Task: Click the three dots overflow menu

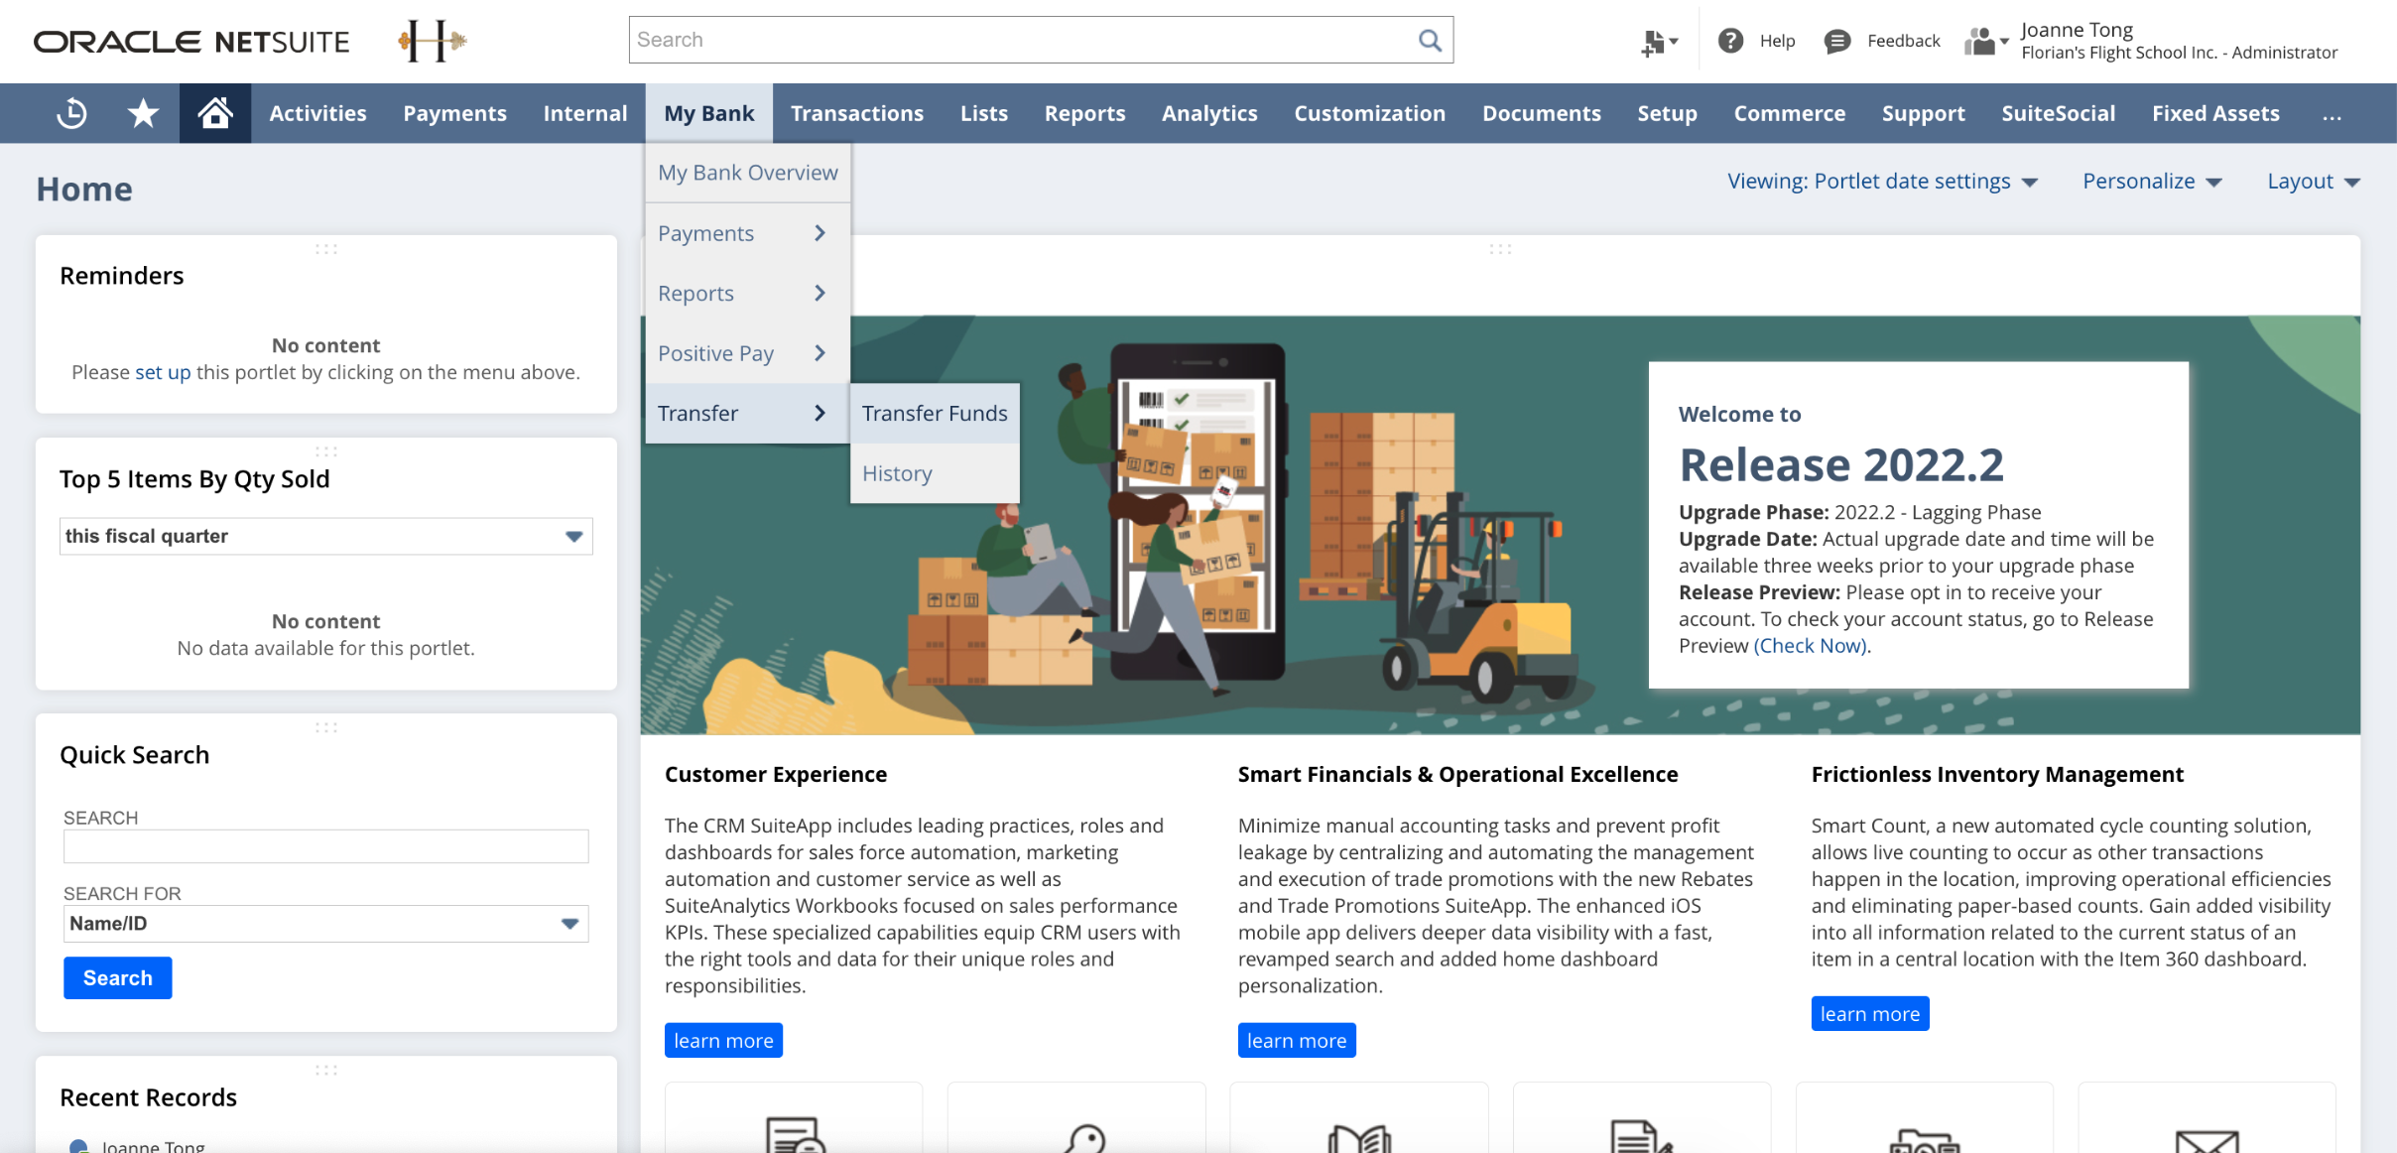Action: coord(2332,114)
